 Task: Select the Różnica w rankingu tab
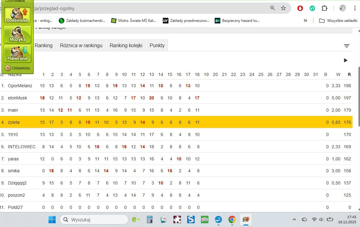(81, 45)
